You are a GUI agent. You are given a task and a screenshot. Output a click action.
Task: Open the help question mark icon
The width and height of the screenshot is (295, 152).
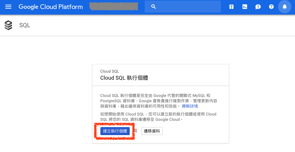[x=271, y=7]
